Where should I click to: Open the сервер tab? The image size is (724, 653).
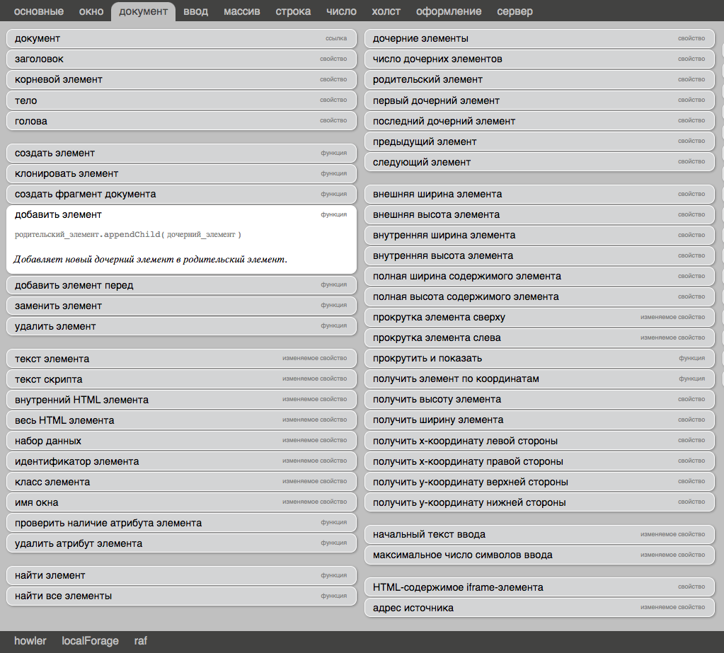tap(515, 11)
